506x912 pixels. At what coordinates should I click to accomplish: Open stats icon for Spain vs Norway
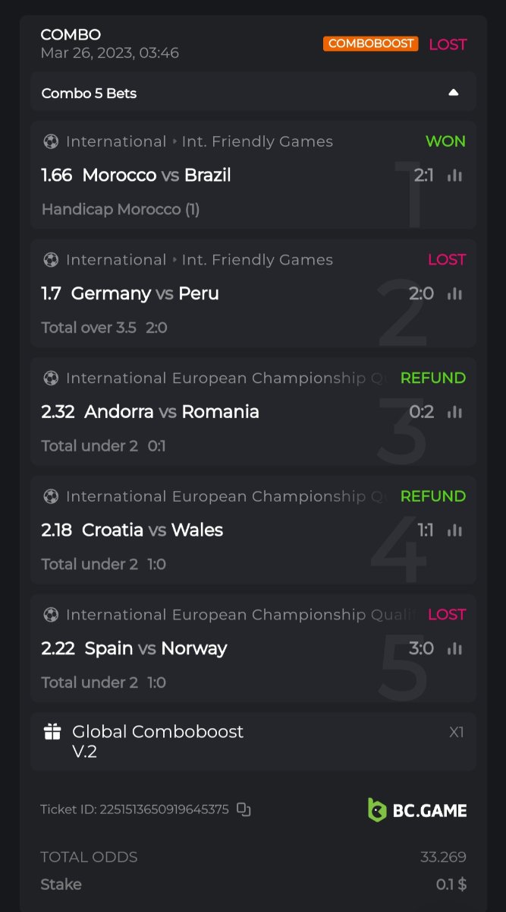454,648
